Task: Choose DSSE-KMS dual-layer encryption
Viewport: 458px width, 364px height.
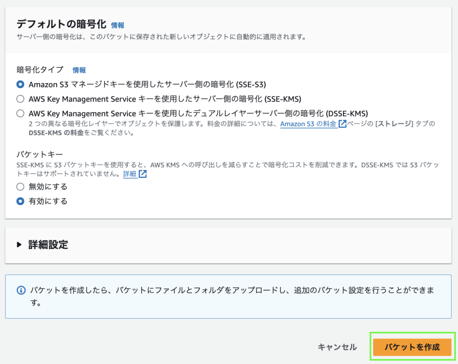Action: (x=20, y=113)
